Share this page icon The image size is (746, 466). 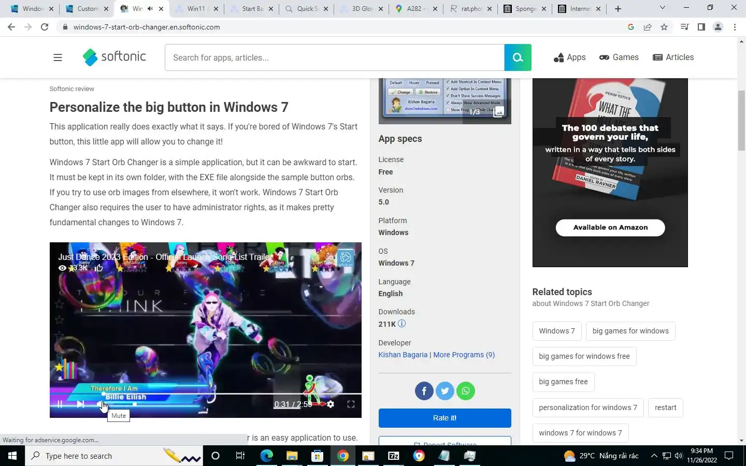click(x=648, y=27)
